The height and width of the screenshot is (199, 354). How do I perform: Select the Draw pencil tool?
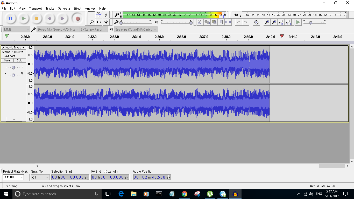106,15
